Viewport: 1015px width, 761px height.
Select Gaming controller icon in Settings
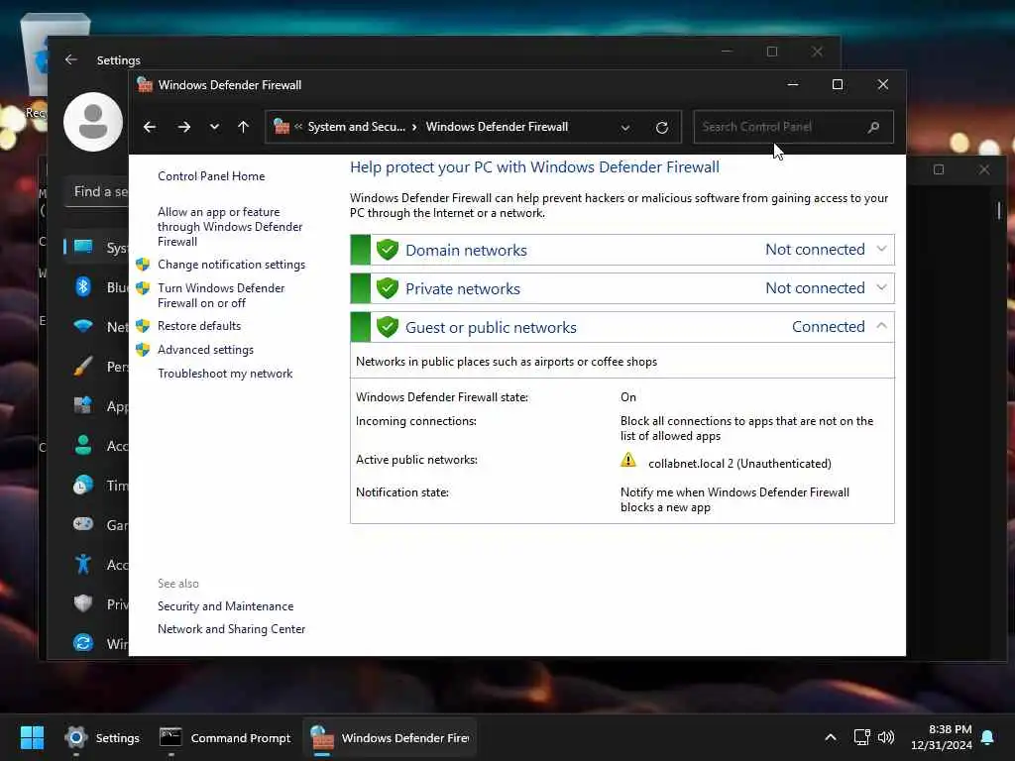tap(83, 524)
